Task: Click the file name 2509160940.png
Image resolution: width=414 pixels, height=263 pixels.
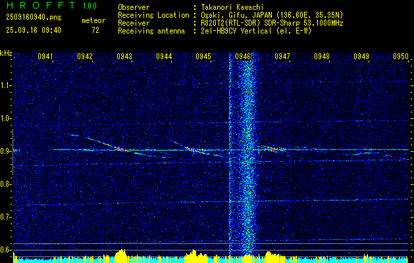Action: (x=34, y=17)
